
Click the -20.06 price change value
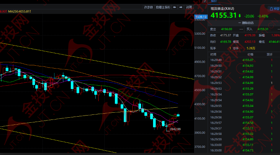pyautogui.click(x=249, y=16)
